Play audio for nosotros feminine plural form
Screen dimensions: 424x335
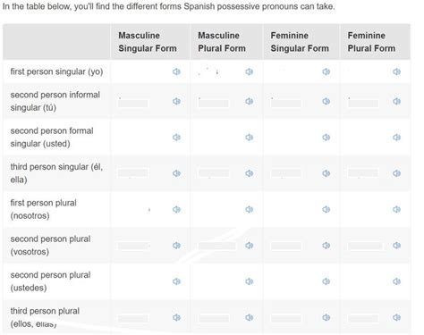(396, 209)
